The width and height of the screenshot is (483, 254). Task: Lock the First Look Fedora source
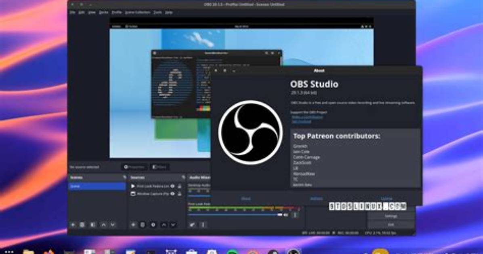[180, 186]
